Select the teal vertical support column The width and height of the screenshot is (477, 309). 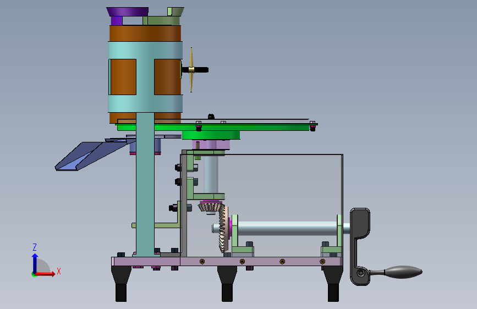[x=145, y=184]
